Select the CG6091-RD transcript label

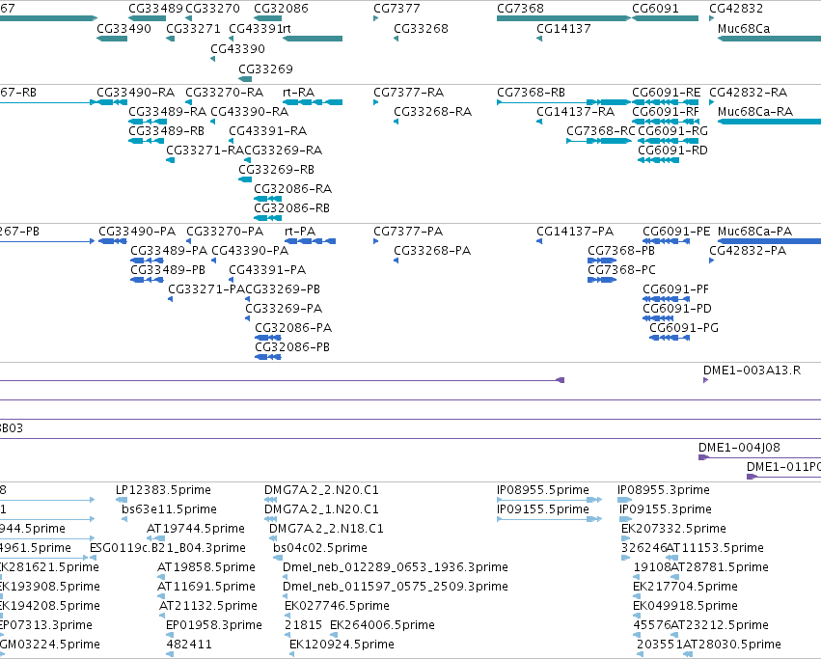pyautogui.click(x=672, y=151)
